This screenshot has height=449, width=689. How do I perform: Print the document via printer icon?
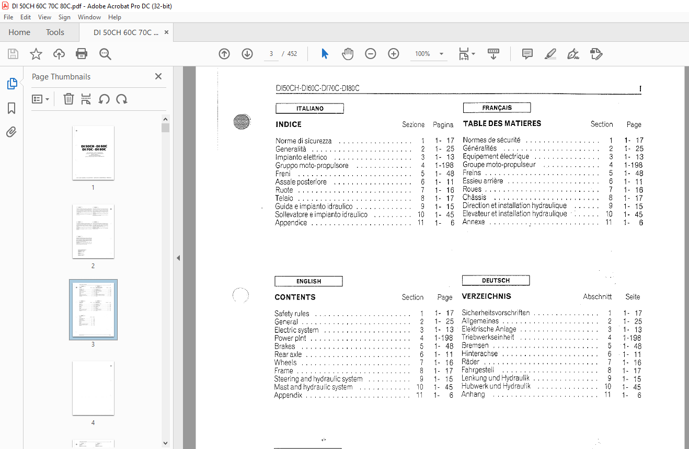pyautogui.click(x=82, y=54)
